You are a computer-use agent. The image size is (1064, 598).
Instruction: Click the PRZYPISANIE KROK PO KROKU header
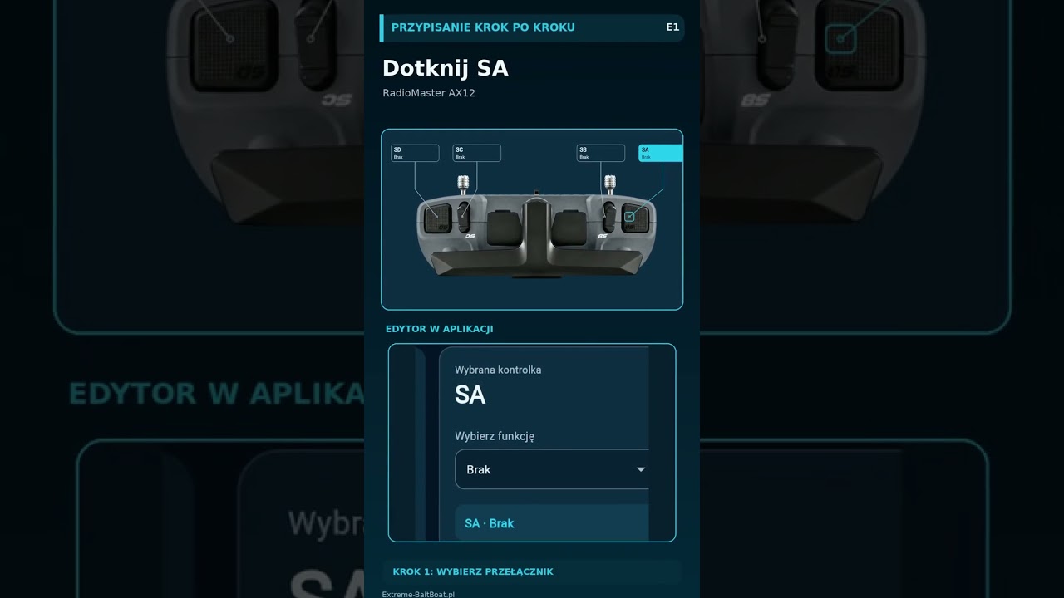pos(483,27)
